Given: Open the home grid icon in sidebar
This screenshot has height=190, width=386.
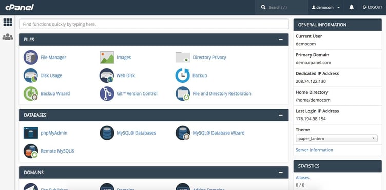Looking at the screenshot, I should [x=8, y=22].
